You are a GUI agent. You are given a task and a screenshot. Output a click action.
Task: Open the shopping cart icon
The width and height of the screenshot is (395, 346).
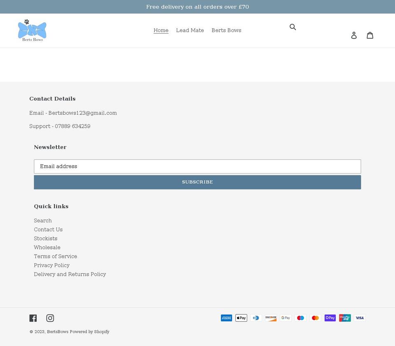tap(370, 35)
